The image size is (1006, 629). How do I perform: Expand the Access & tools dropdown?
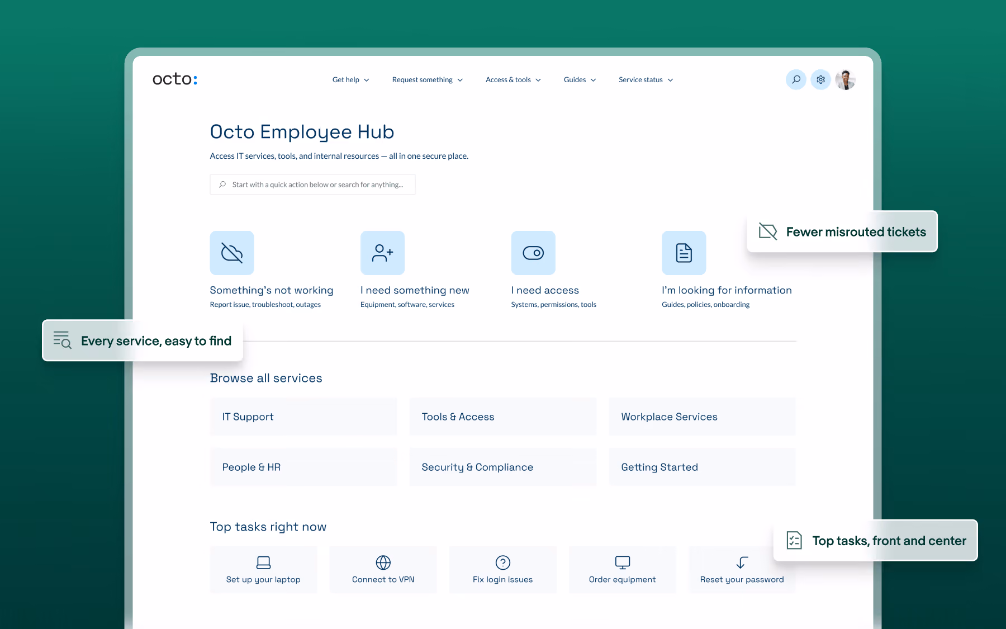pos(513,80)
